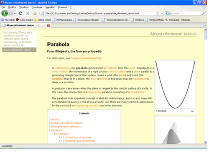Open the list all tabs dropdown arrow
Image resolution: width=209 pixels, height=155 pixels.
[205, 25]
